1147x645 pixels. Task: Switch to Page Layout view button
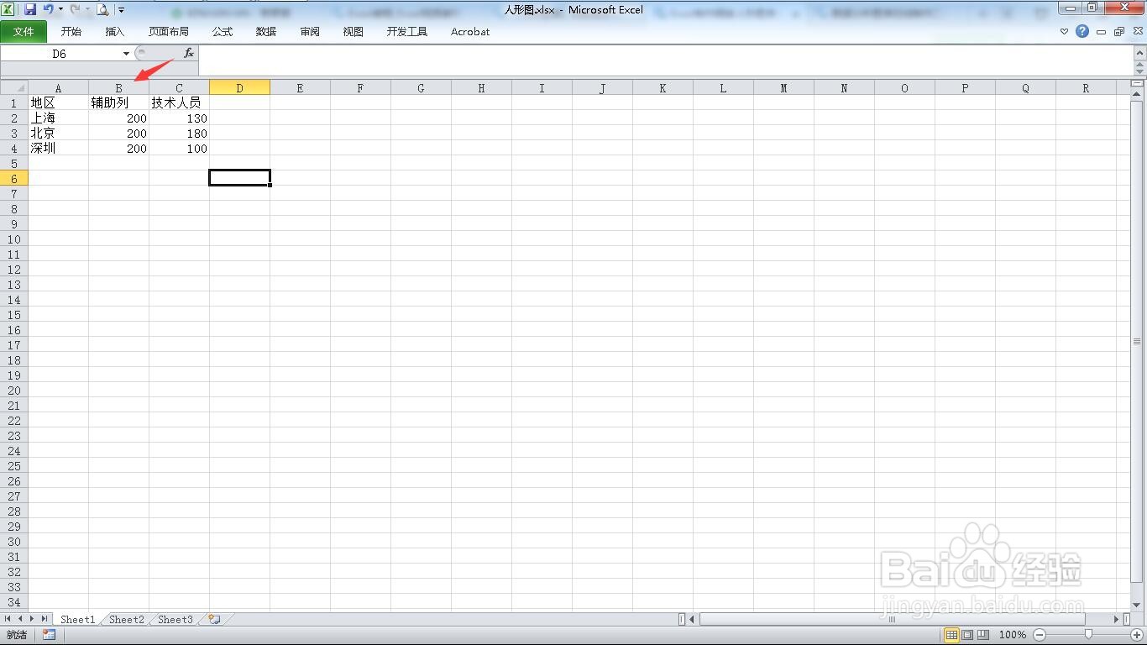click(x=967, y=635)
